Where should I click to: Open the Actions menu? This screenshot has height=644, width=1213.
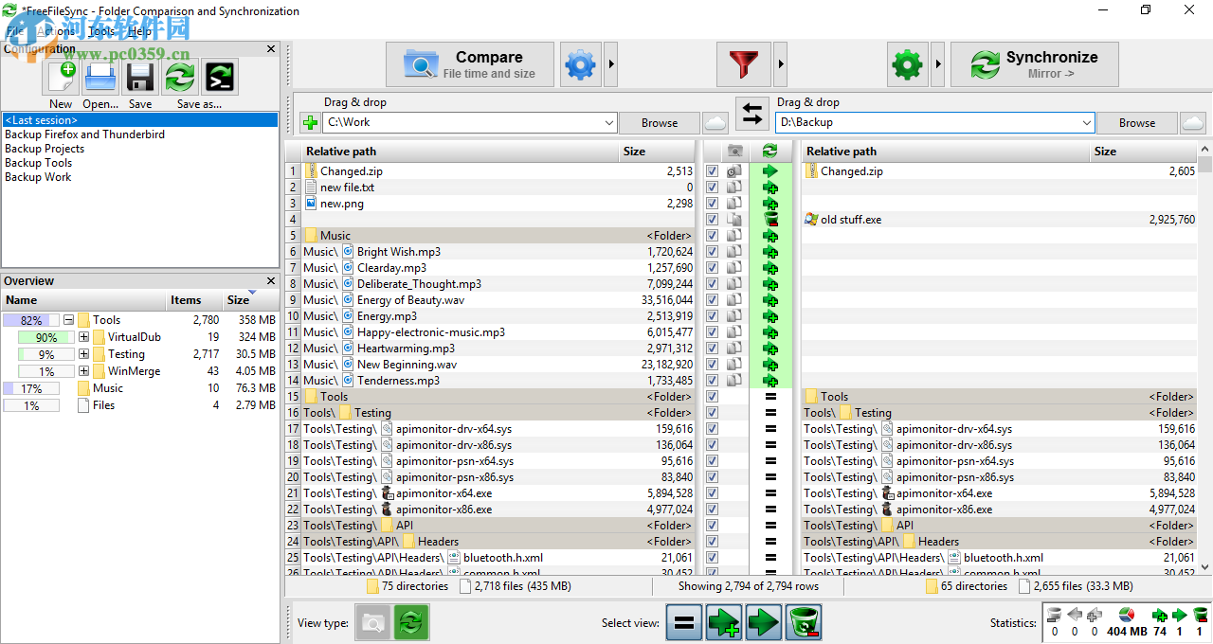[x=55, y=30]
